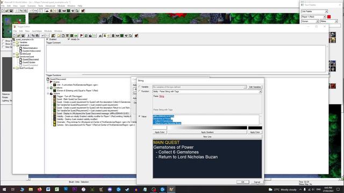Collapse the GemstonesQuest folder
Viewport: 344px width, 193px height.
pos(15,56)
